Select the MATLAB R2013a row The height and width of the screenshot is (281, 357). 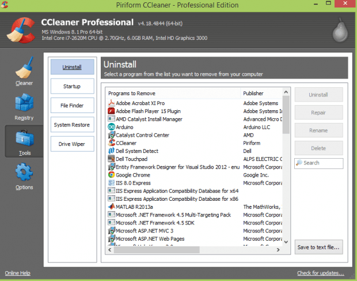click(x=195, y=207)
